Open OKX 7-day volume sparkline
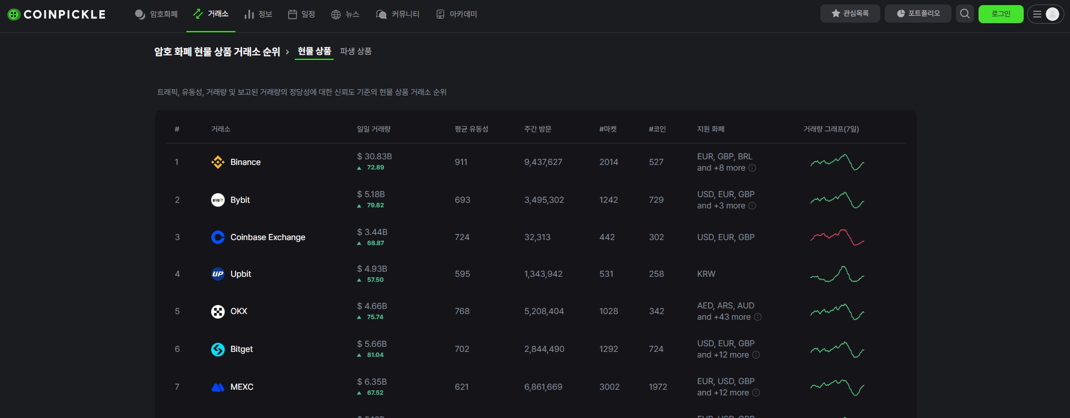 [x=837, y=311]
